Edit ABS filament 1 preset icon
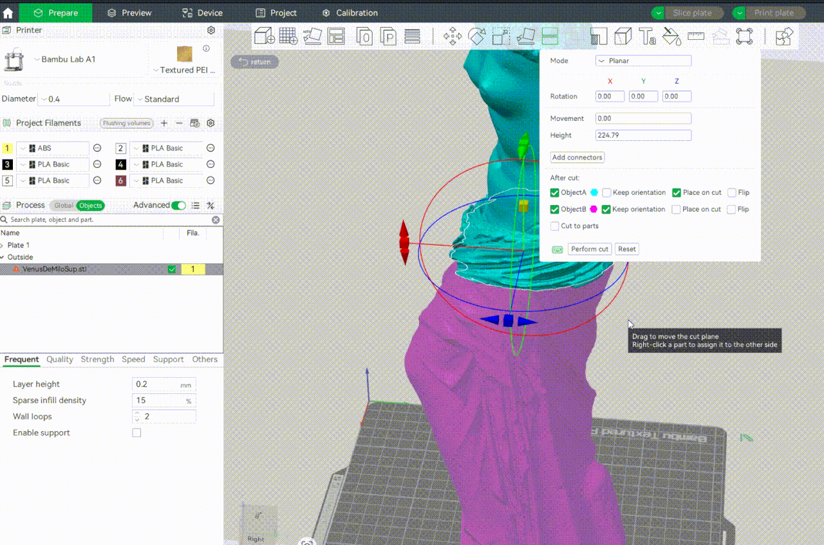Viewport: 824px width, 545px height. [x=97, y=148]
